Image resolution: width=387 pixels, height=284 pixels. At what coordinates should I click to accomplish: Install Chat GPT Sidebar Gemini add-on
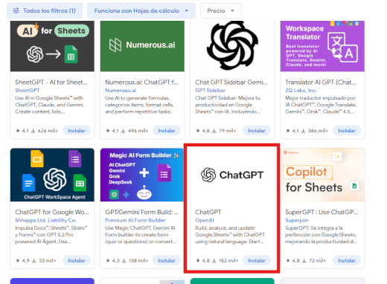click(x=257, y=131)
